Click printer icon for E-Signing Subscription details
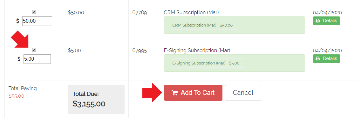This screenshot has height=122, width=361. 318,58
